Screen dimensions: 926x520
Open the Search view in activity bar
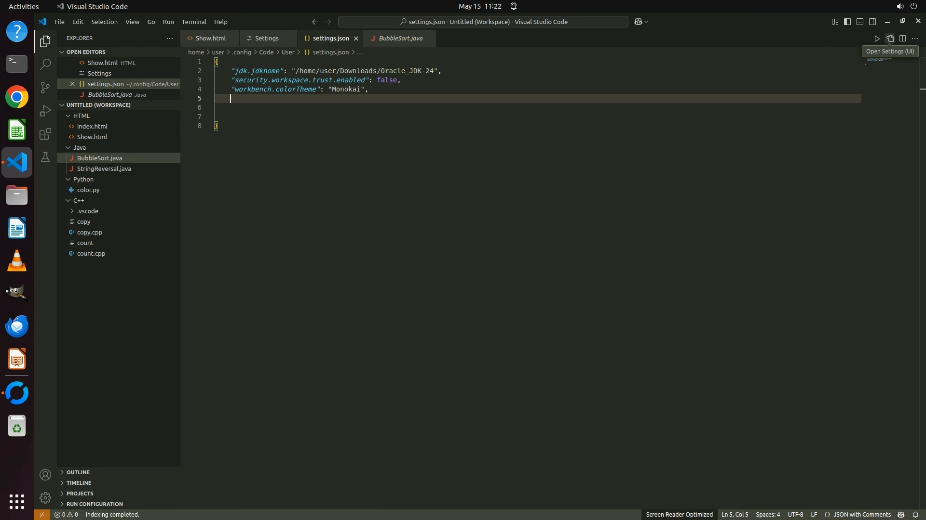(x=45, y=64)
